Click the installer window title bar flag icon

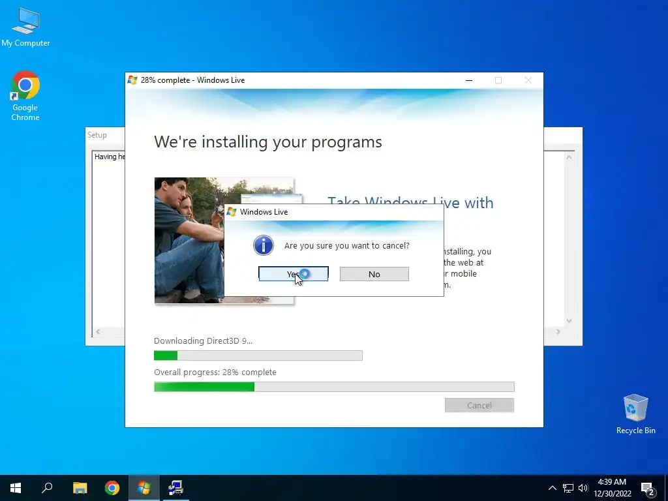[x=132, y=80]
